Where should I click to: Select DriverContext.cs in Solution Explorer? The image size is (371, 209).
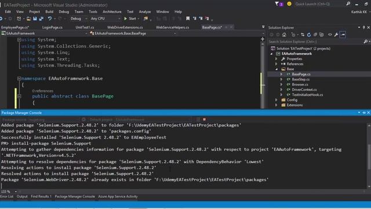(304, 89)
